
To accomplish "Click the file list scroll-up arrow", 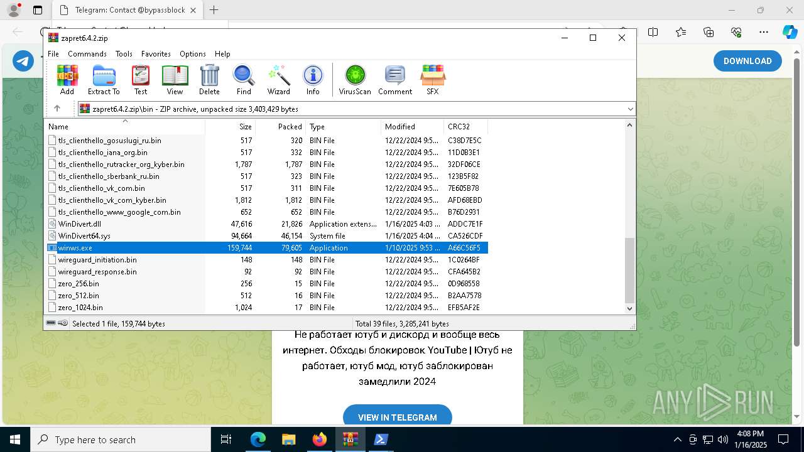I will (630, 125).
